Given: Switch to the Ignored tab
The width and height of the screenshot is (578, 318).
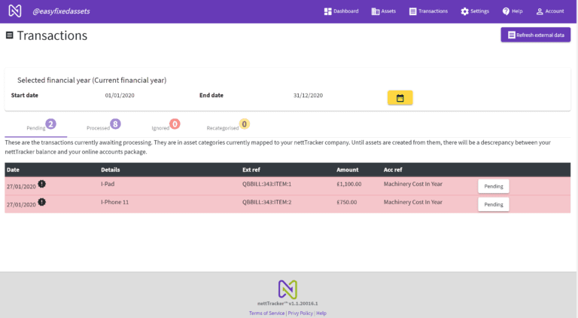Looking at the screenshot, I should [x=160, y=128].
